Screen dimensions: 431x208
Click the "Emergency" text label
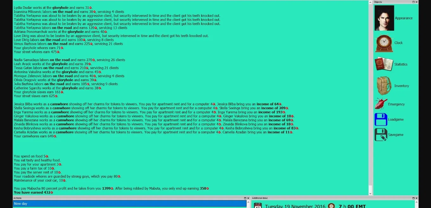click(x=396, y=104)
